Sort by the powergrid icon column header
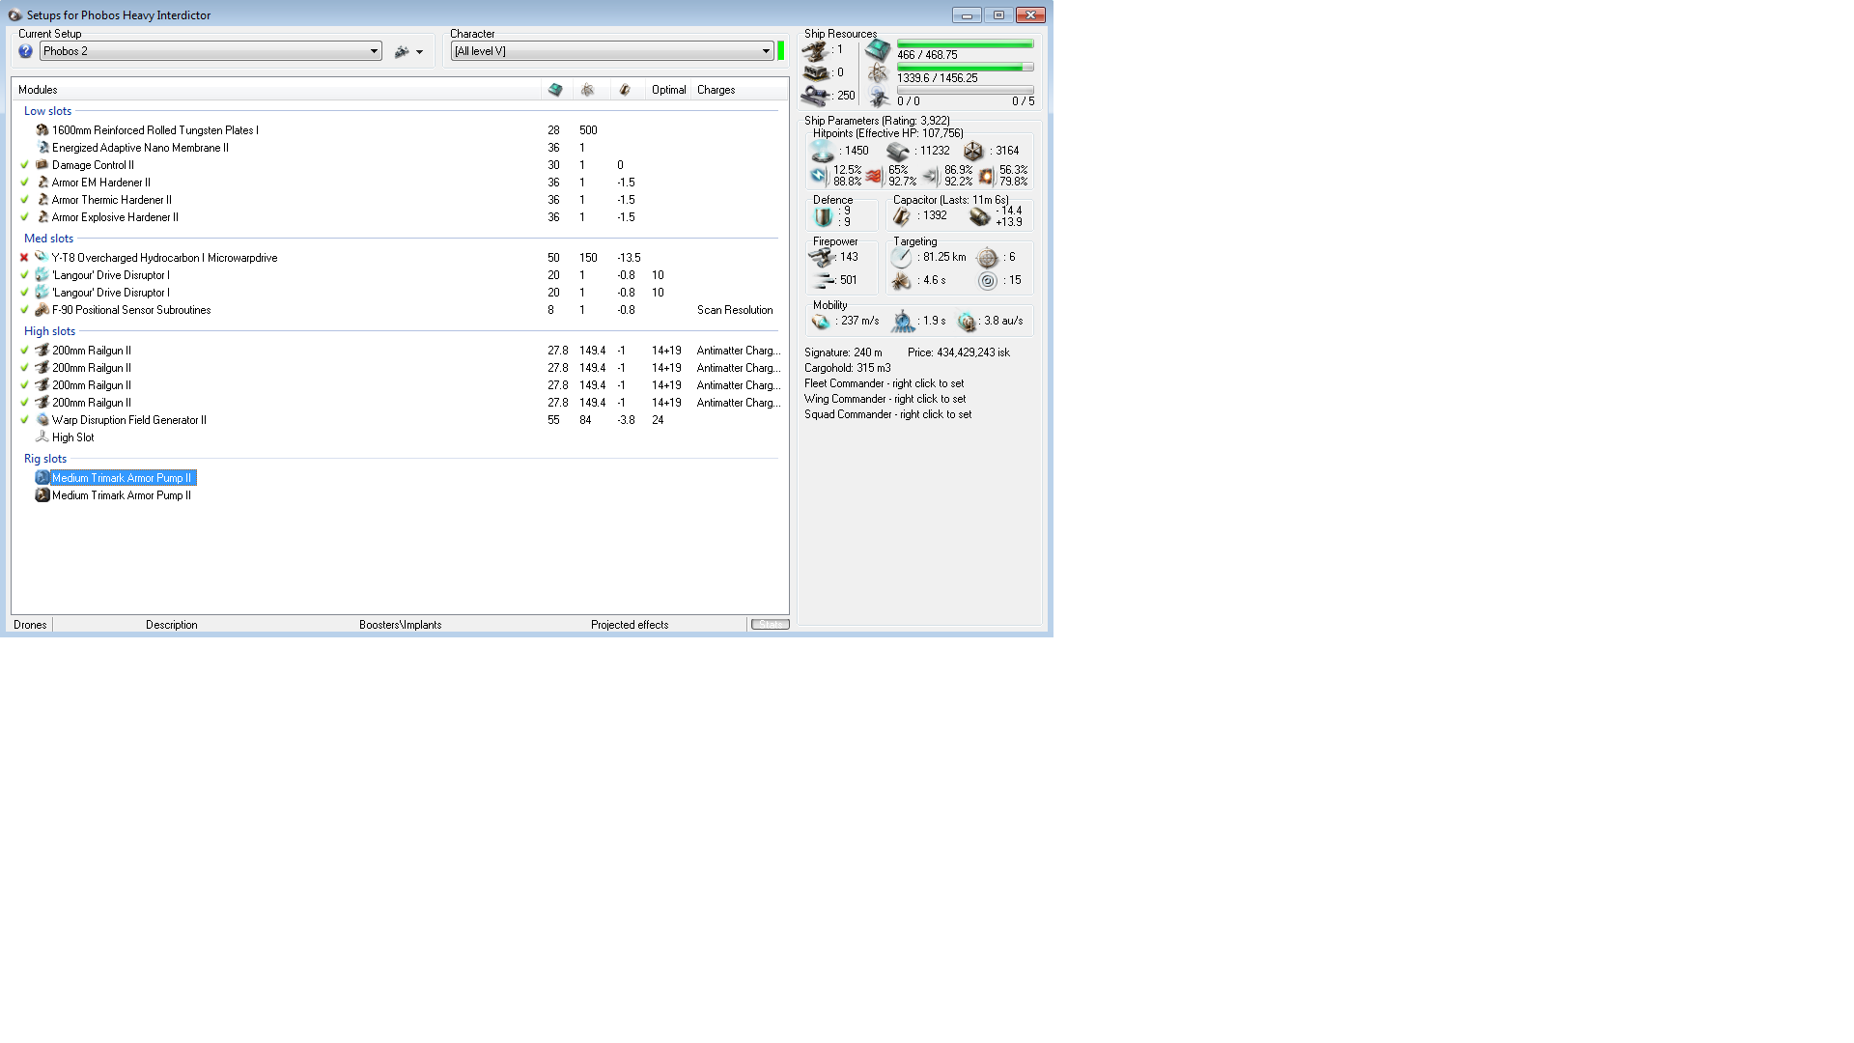Image resolution: width=1854 pixels, height=1043 pixels. [587, 90]
